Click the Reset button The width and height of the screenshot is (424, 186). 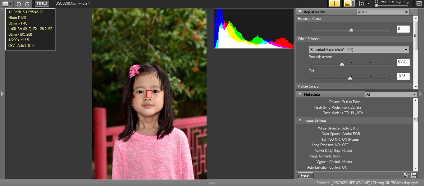click(x=305, y=175)
